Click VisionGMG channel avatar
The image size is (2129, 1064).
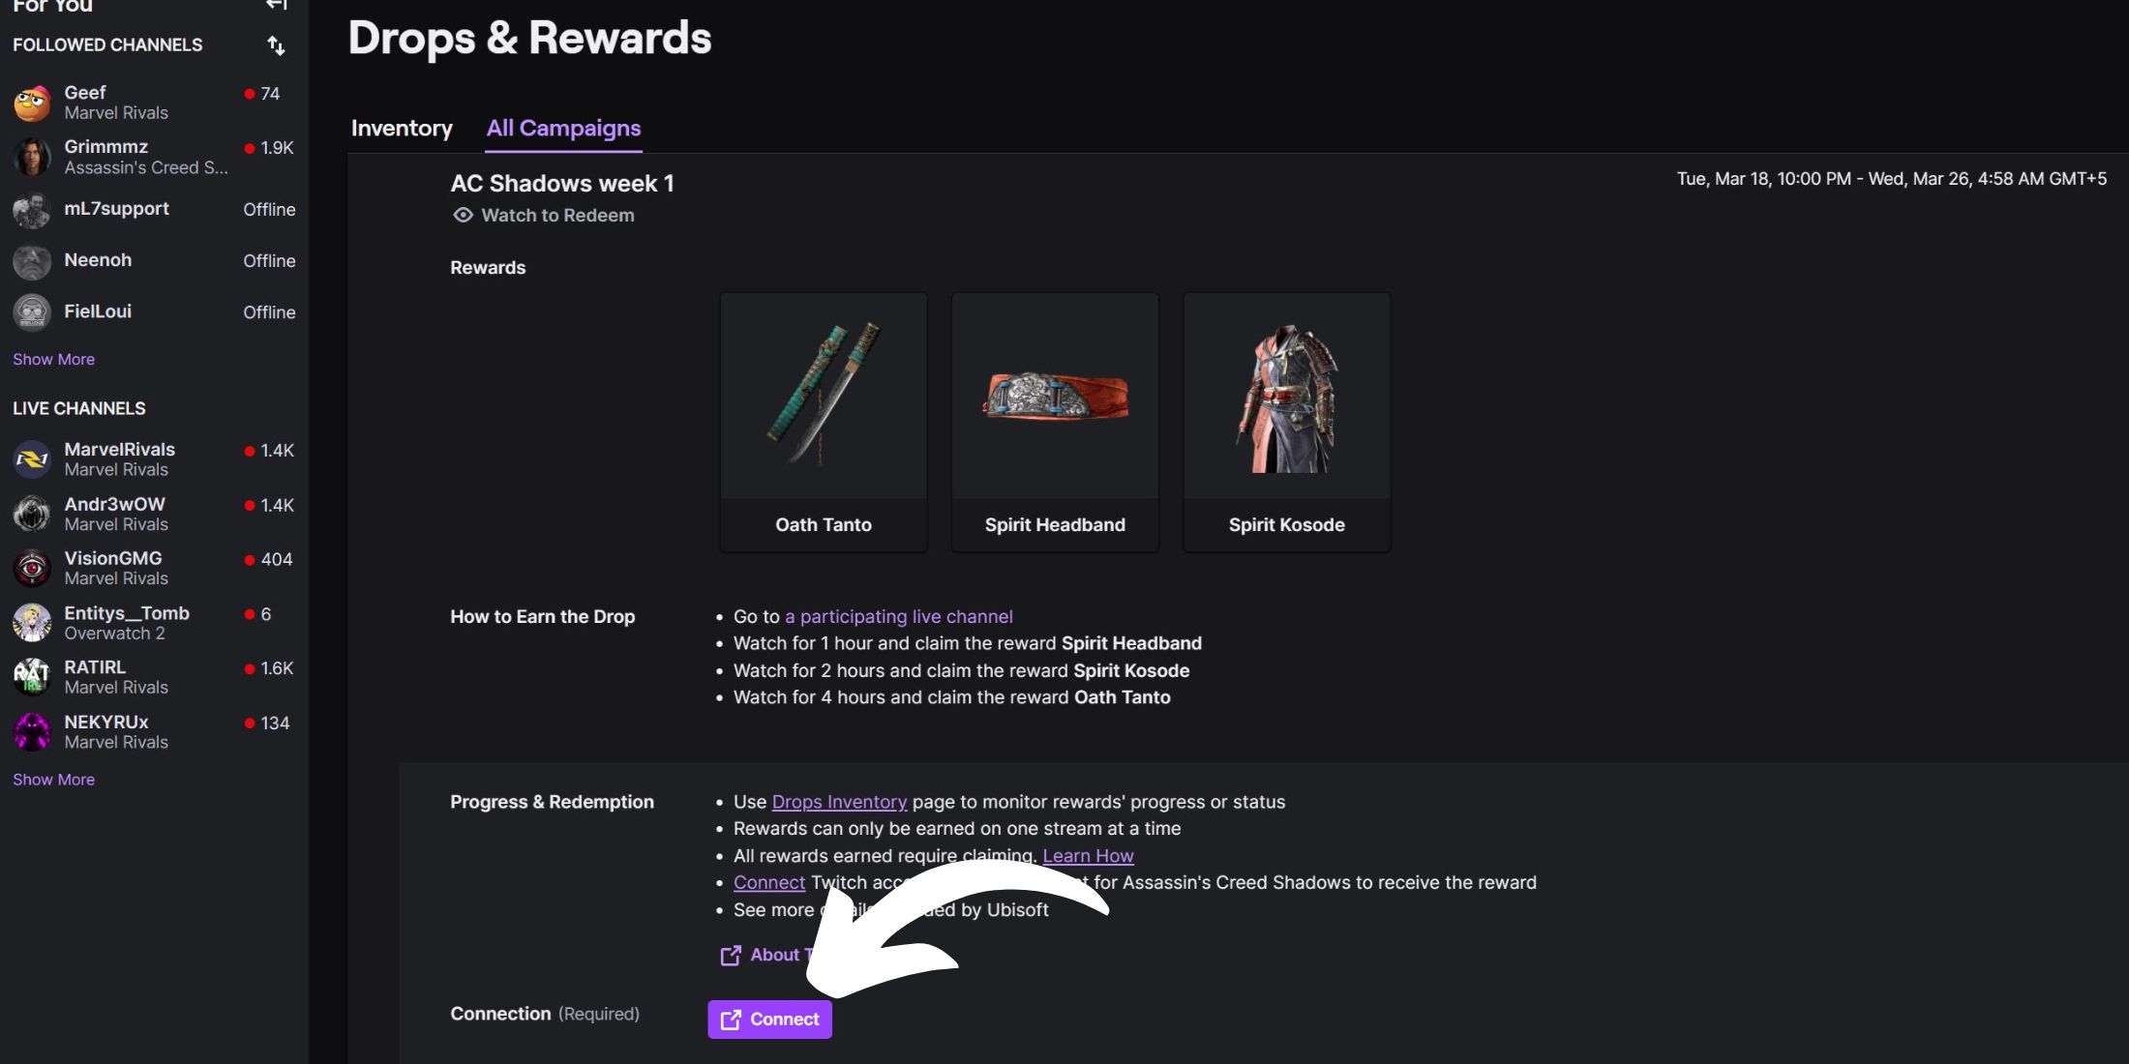(x=32, y=569)
